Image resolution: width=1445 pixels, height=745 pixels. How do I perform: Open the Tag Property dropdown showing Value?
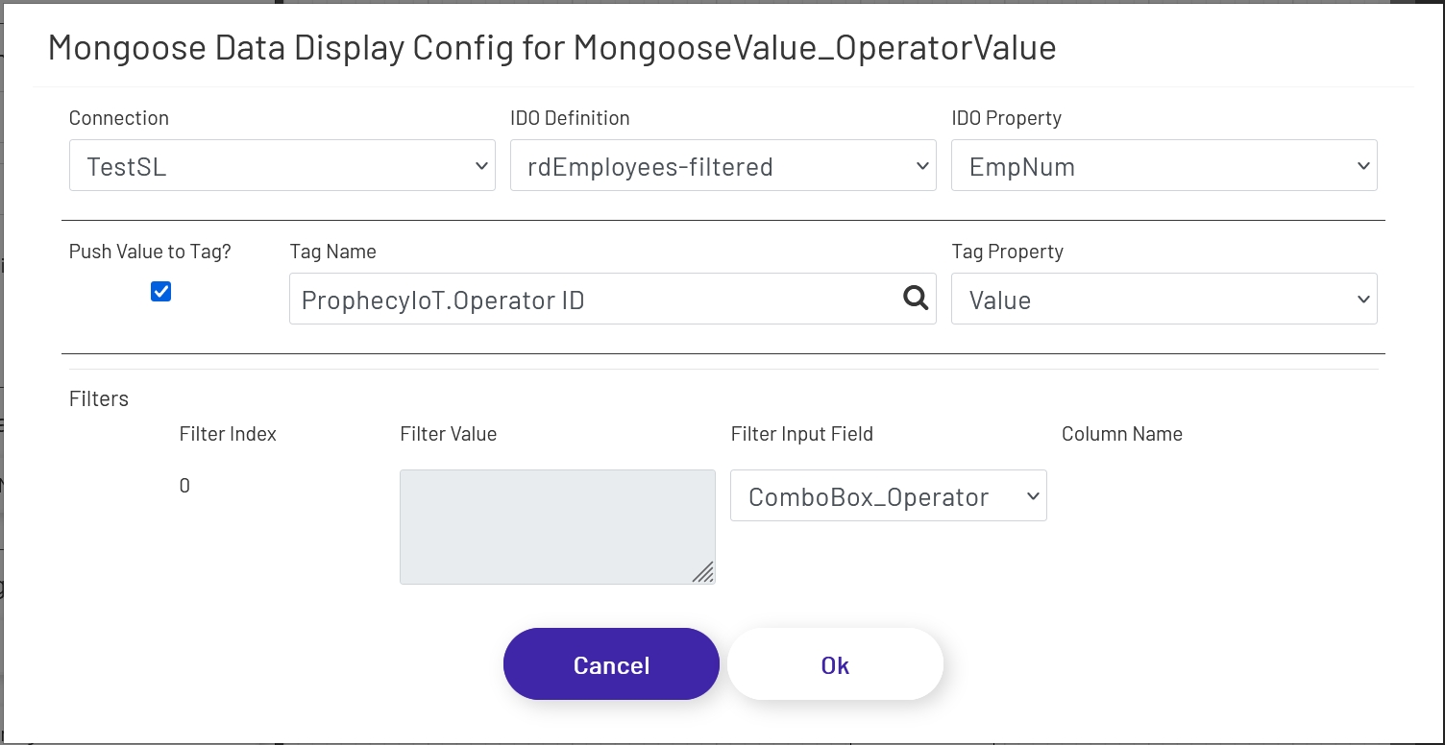point(1163,299)
